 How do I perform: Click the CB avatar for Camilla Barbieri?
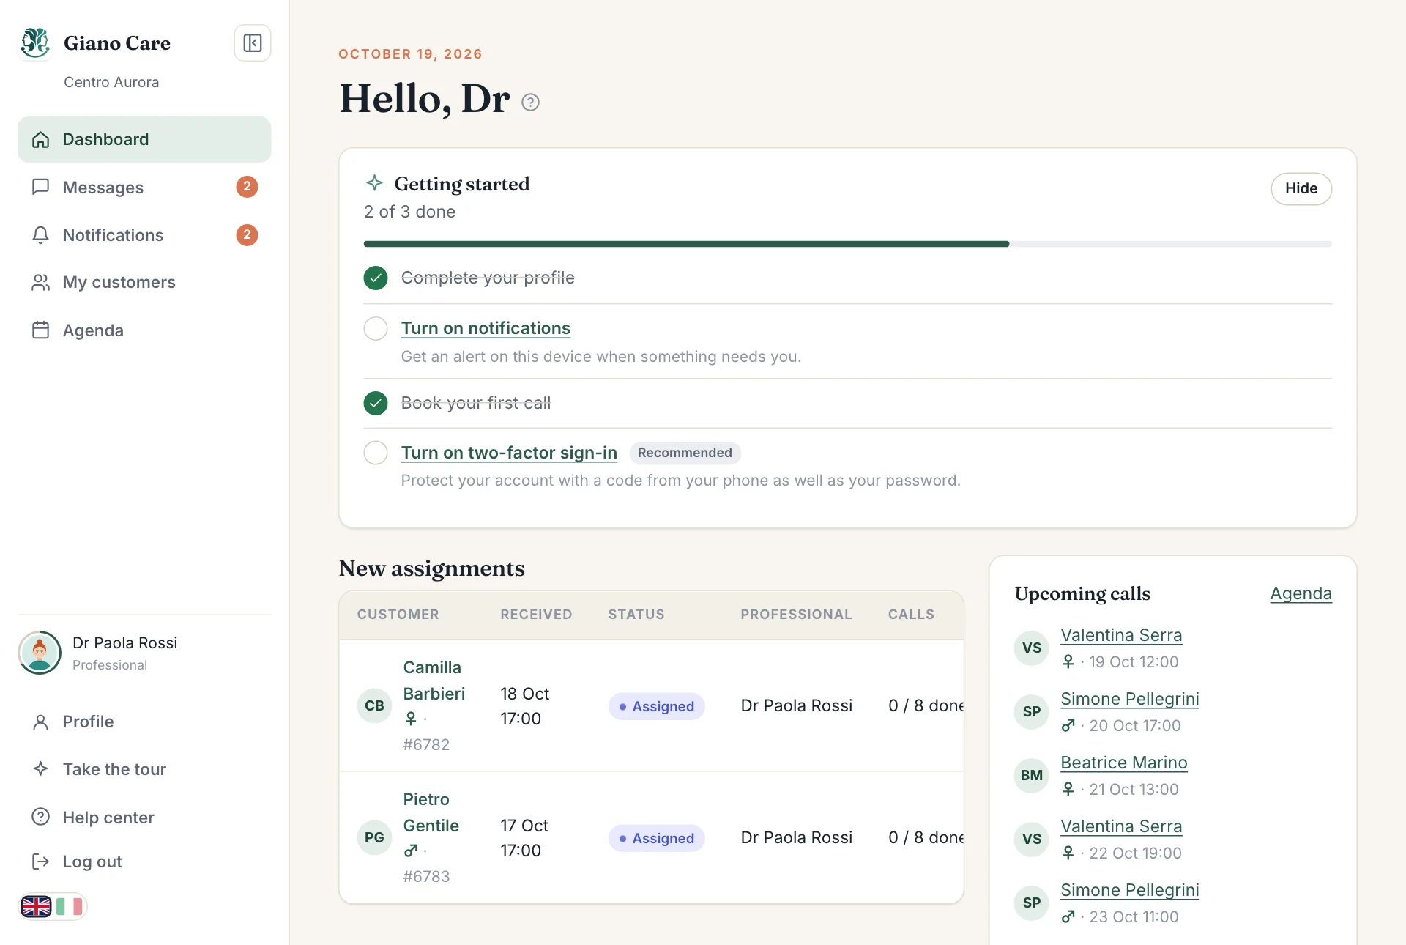[374, 705]
